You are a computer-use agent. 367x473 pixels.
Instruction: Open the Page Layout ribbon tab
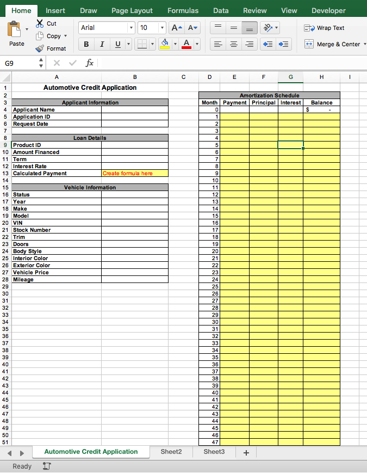(x=132, y=10)
